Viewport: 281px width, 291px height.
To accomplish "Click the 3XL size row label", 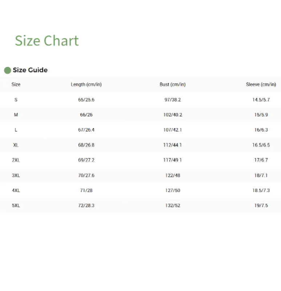I will [16, 175].
